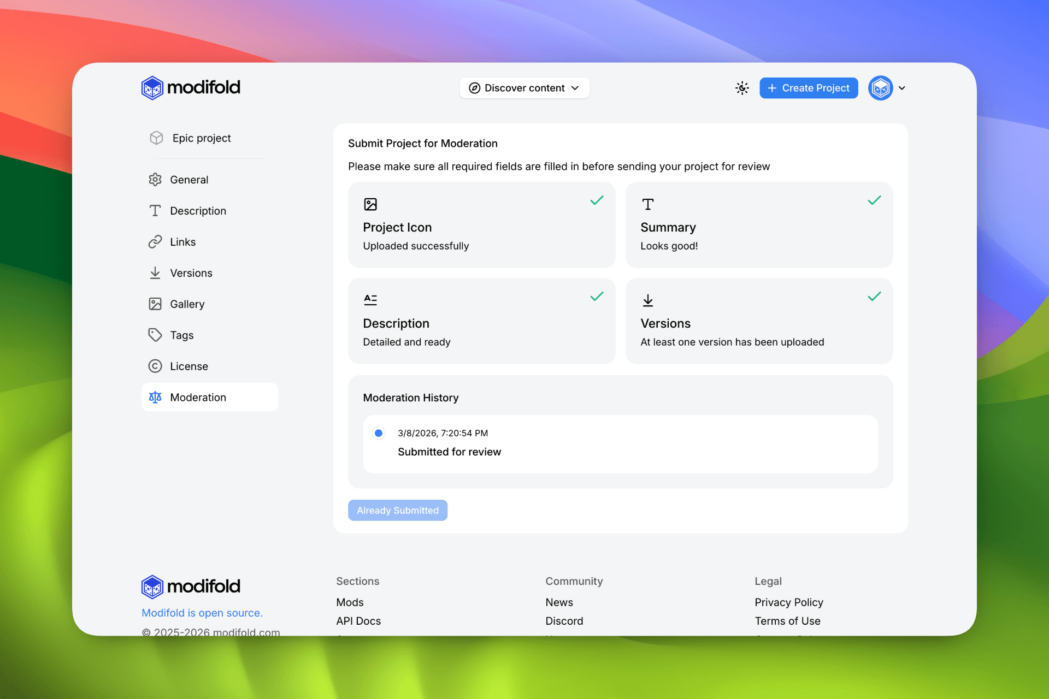Open the Discover content dropdown
Viewport: 1049px width, 699px height.
[524, 88]
